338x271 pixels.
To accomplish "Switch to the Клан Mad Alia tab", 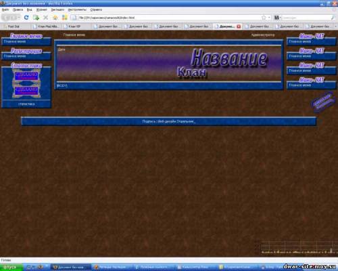I will 46,26.
